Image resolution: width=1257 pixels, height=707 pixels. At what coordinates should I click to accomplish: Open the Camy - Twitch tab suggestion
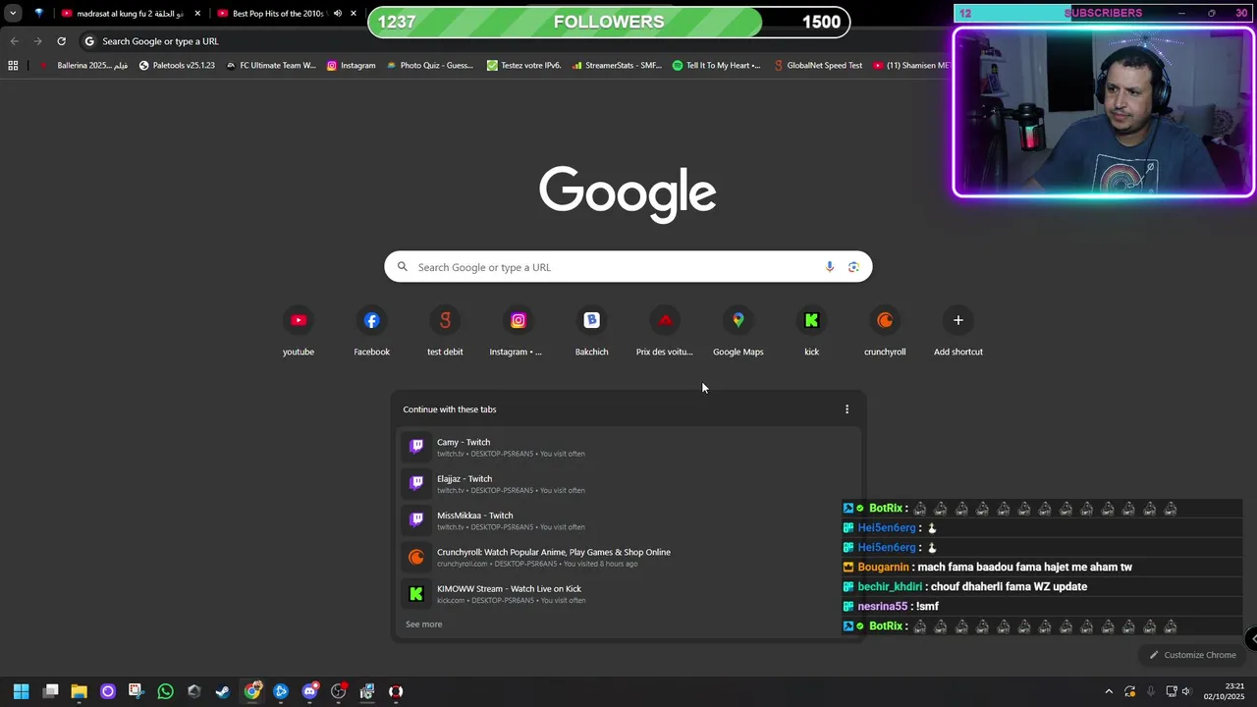click(x=628, y=447)
